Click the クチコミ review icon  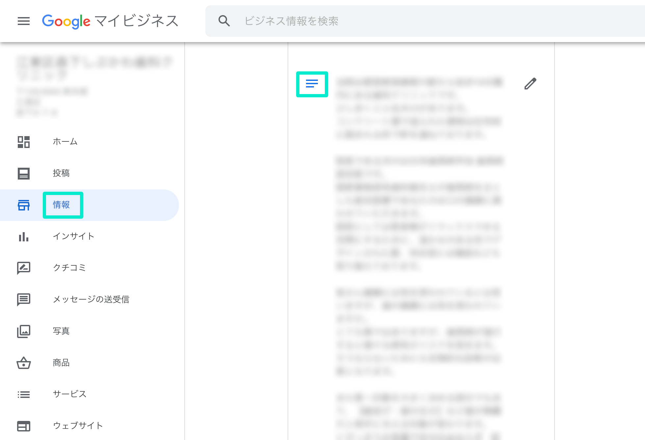(24, 268)
